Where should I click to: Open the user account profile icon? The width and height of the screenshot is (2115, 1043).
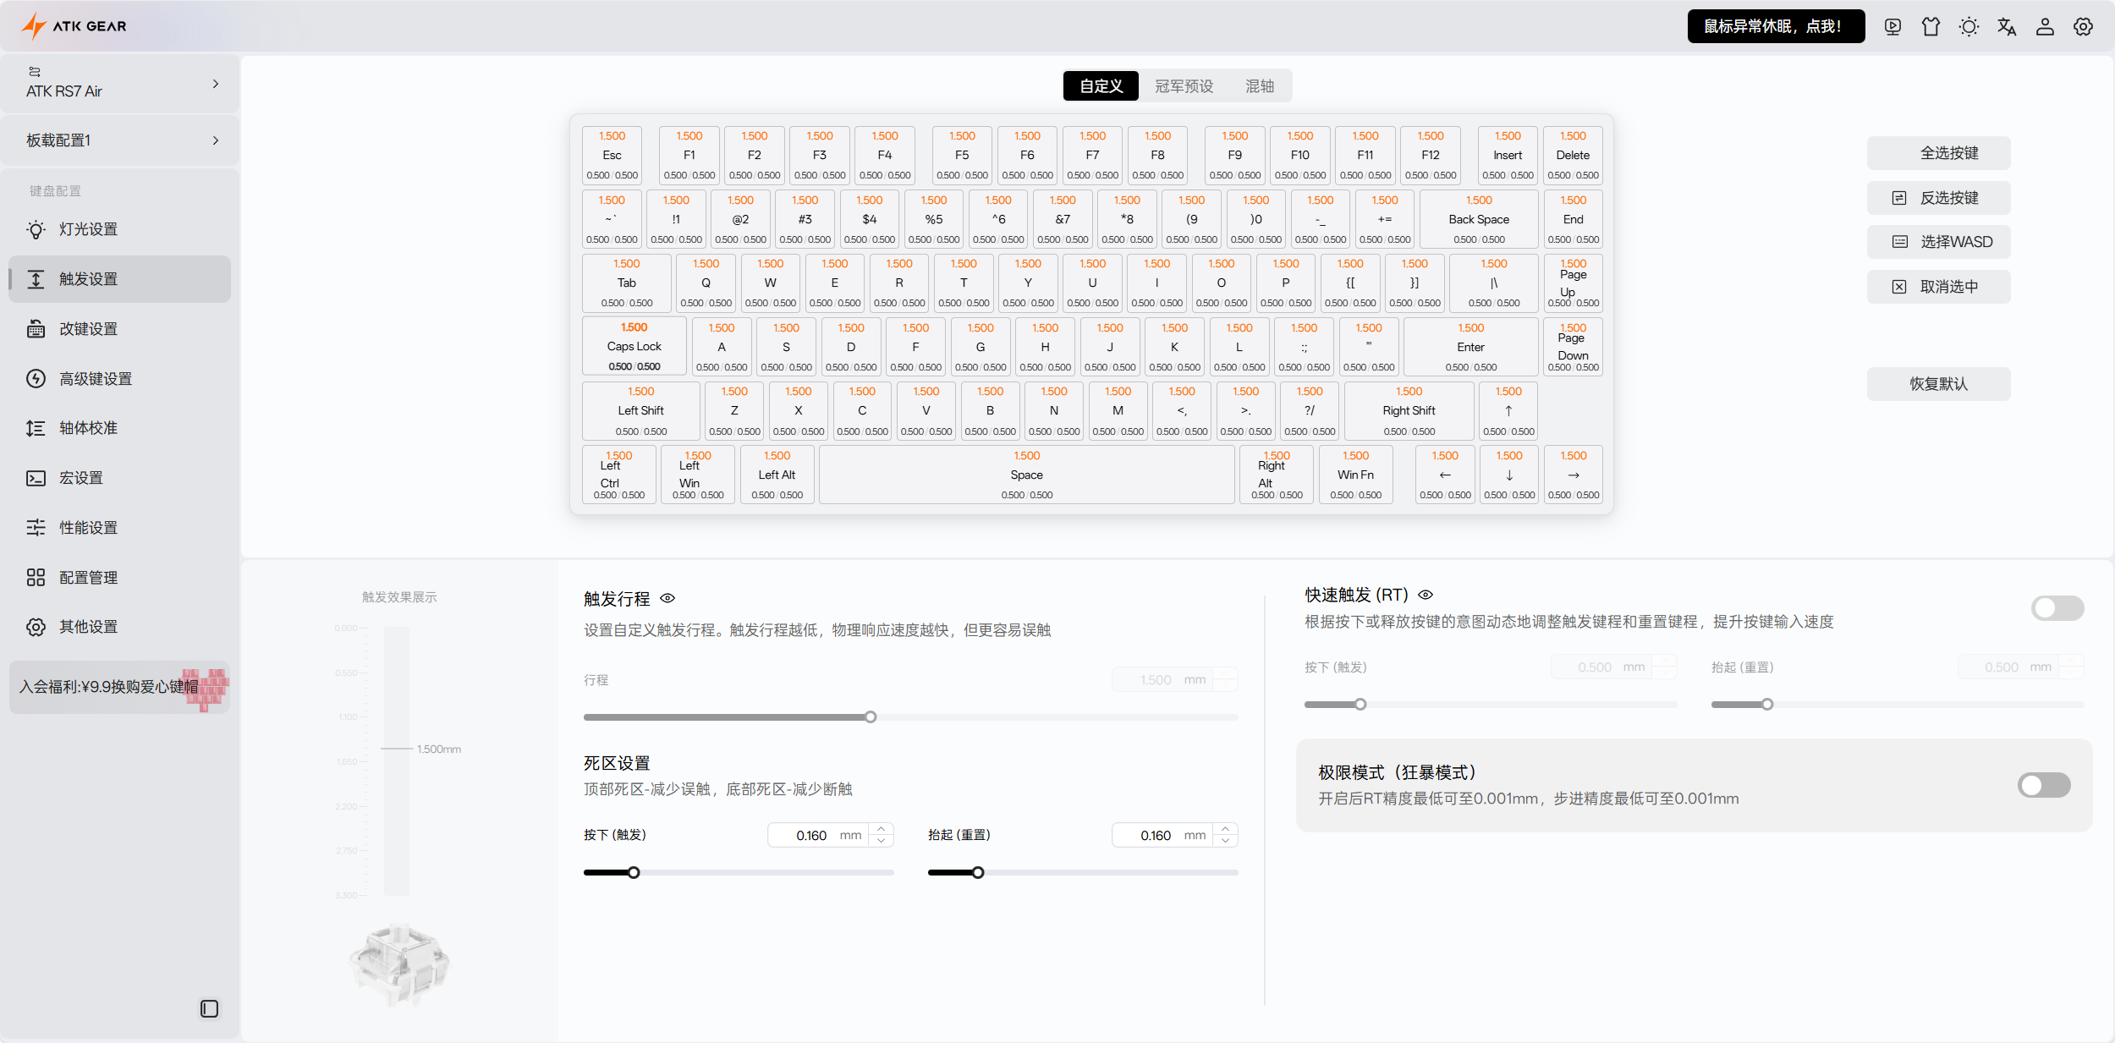[2045, 27]
